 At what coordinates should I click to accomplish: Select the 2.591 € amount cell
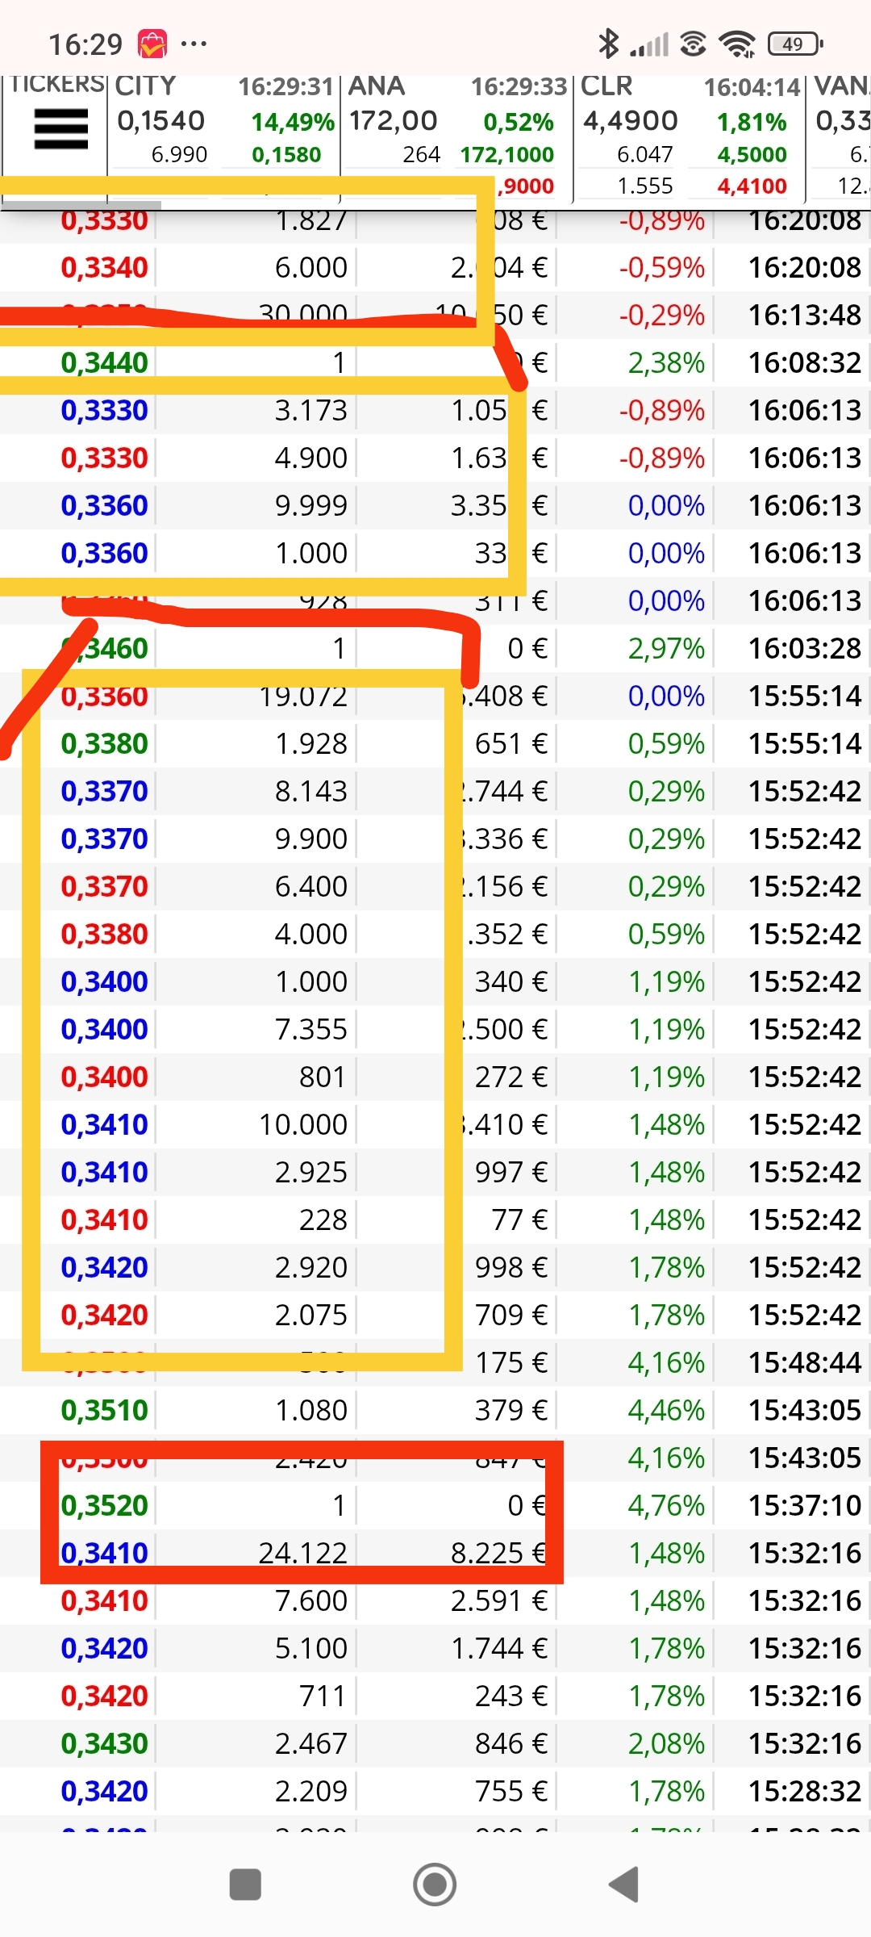[x=499, y=1601]
